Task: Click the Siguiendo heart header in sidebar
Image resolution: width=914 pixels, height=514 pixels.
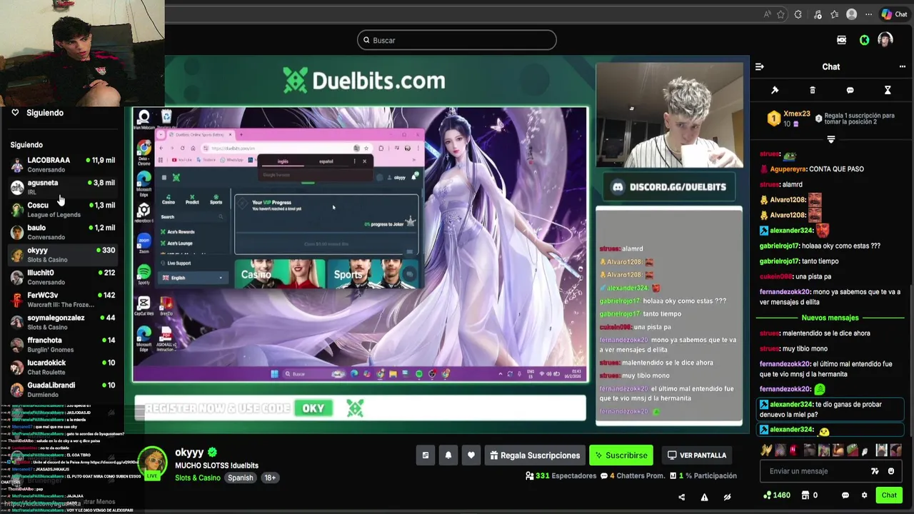Action: (37, 113)
